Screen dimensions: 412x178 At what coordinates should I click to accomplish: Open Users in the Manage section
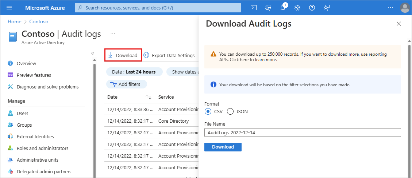(22, 113)
